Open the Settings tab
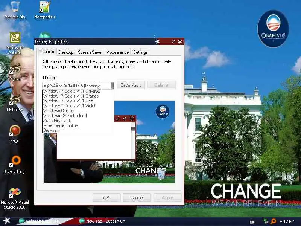Image resolution: width=301 pixels, height=226 pixels. click(140, 52)
